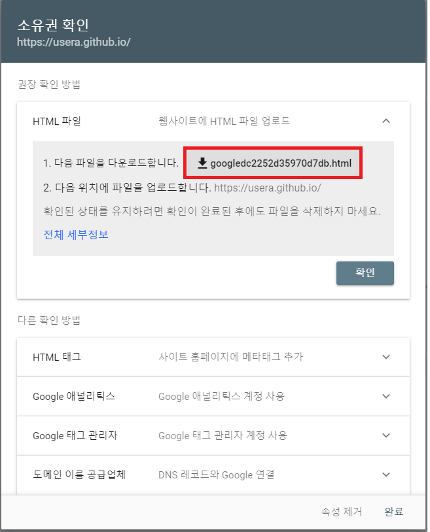430x532 pixels.
Task: Click the HTML 파일 section title
Action: coord(57,121)
